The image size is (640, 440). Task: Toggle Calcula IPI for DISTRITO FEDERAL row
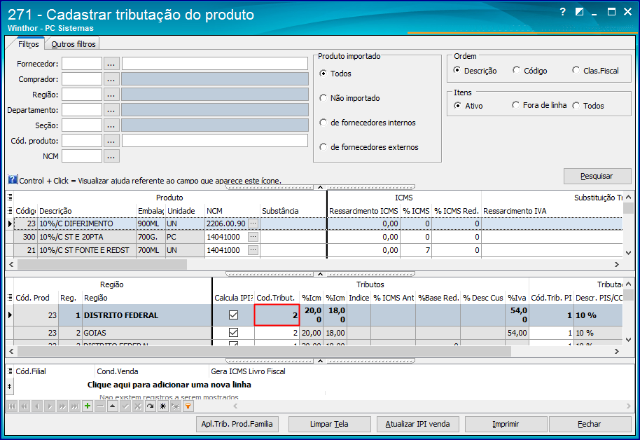click(x=233, y=315)
